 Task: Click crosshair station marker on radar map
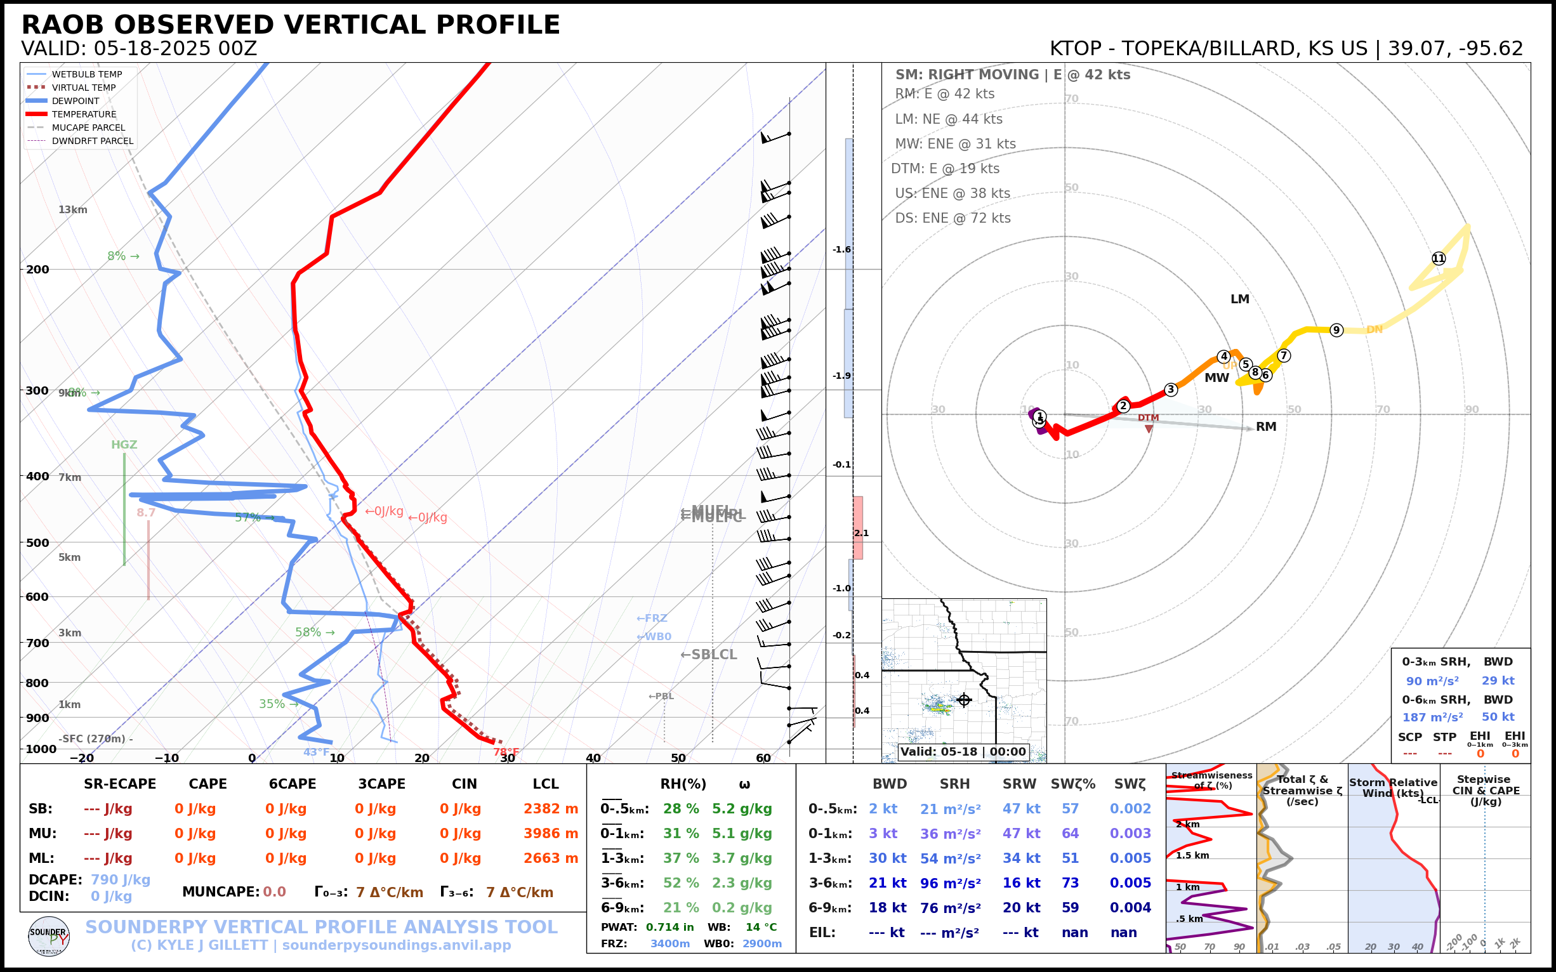[x=964, y=699]
